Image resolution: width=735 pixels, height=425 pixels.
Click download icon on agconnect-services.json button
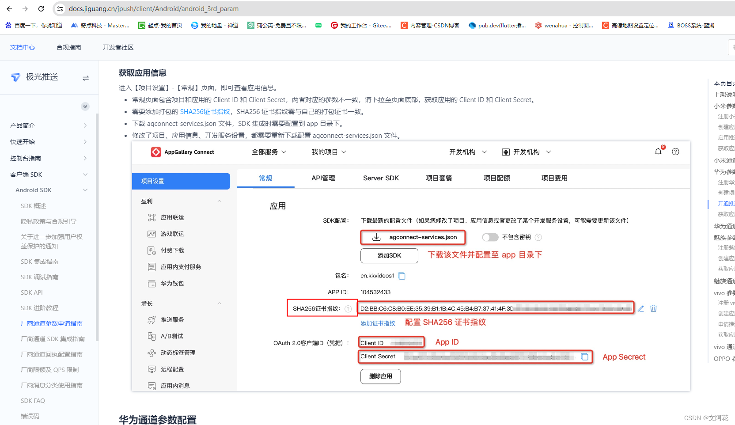tap(376, 237)
